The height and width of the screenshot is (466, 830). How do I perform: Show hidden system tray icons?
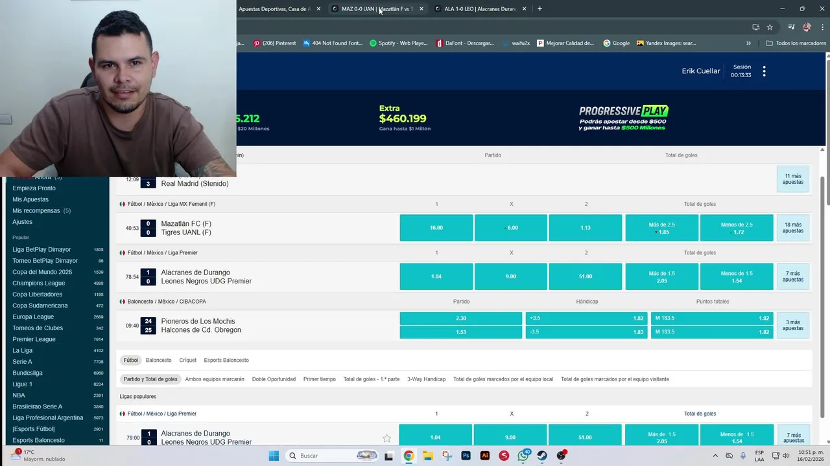point(715,456)
